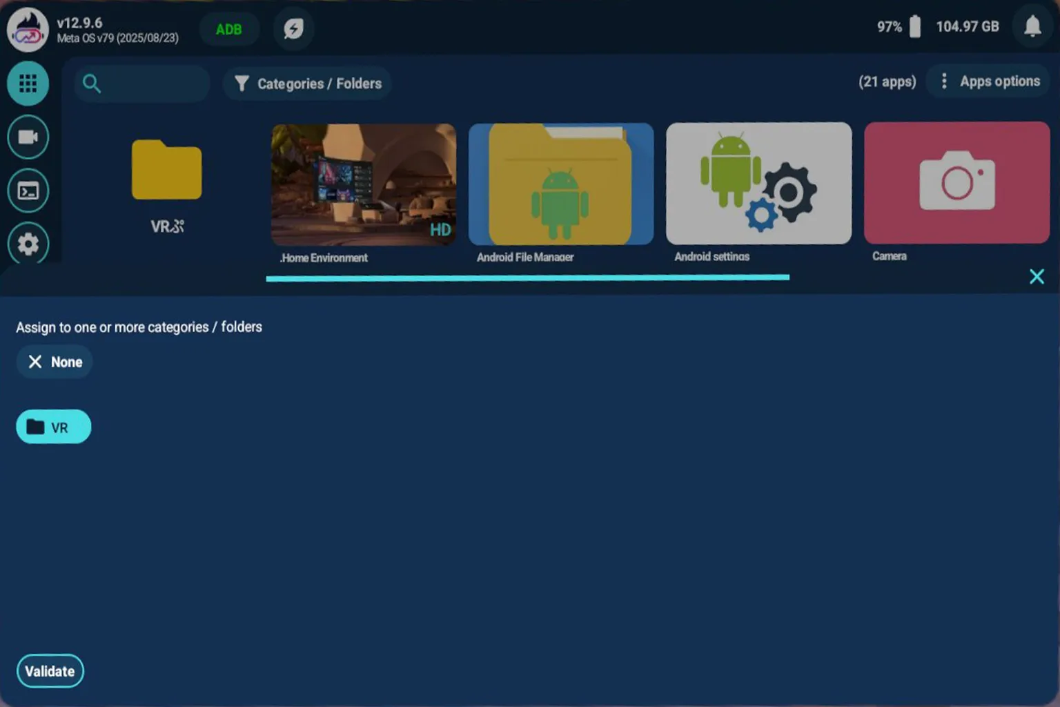Toggle the VR category assignment chip

[53, 426]
